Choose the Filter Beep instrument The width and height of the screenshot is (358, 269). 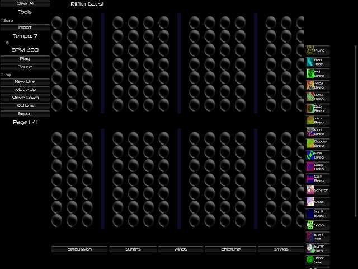pos(318,155)
